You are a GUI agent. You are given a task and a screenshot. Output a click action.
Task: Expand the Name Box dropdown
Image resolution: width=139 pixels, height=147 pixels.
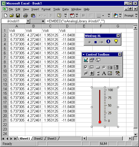pyautogui.click(x=28, y=21)
